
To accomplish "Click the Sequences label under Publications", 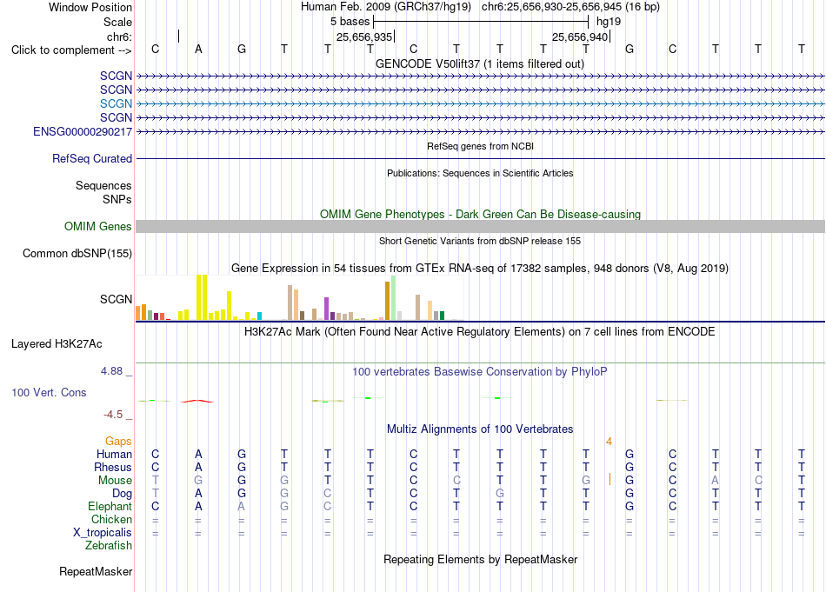I will [x=103, y=185].
